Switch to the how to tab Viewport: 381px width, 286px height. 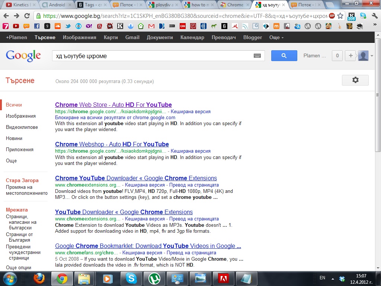tap(200, 4)
